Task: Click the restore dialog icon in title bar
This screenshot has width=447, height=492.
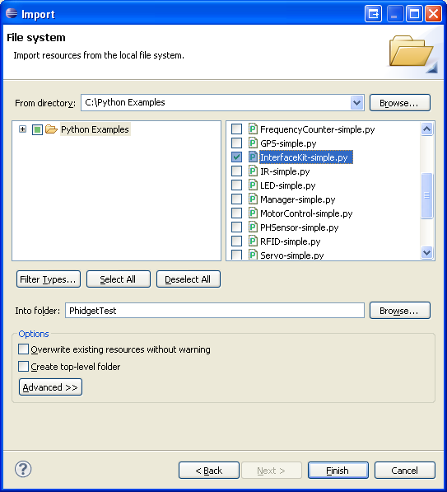Action: 373,14
